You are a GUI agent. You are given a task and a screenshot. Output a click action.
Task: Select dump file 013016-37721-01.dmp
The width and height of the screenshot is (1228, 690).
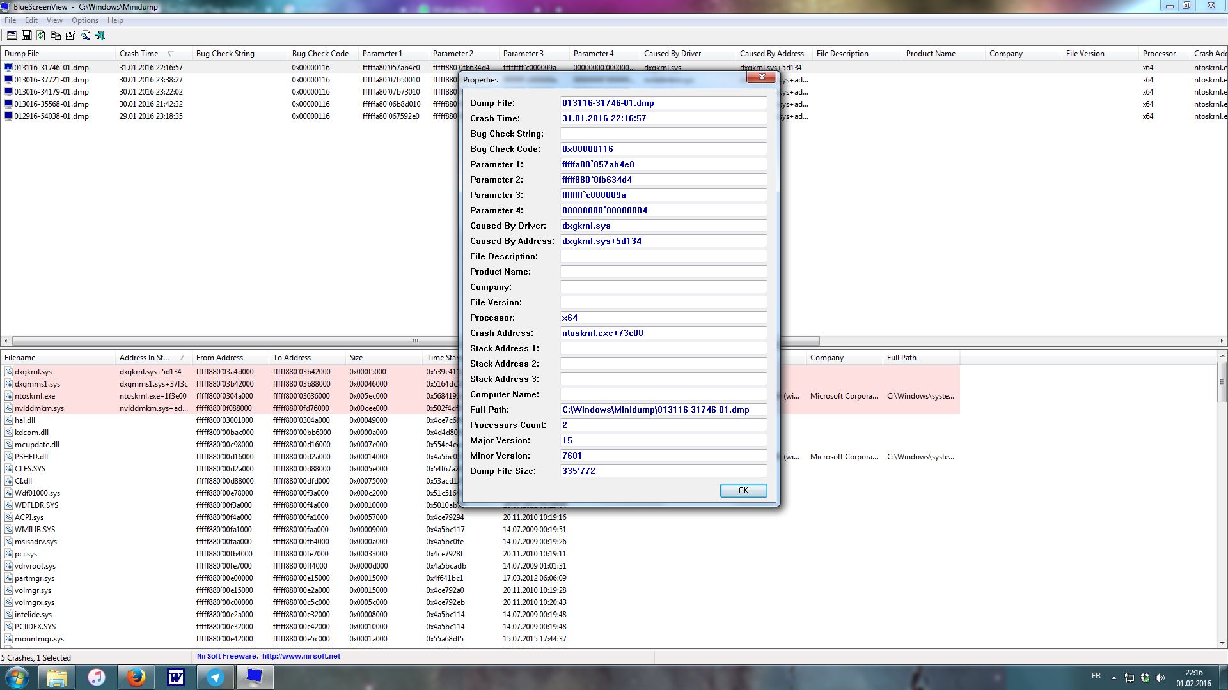coord(51,80)
